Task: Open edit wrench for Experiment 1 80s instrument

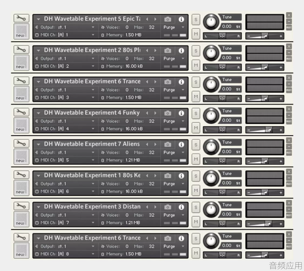Action: pos(21,175)
